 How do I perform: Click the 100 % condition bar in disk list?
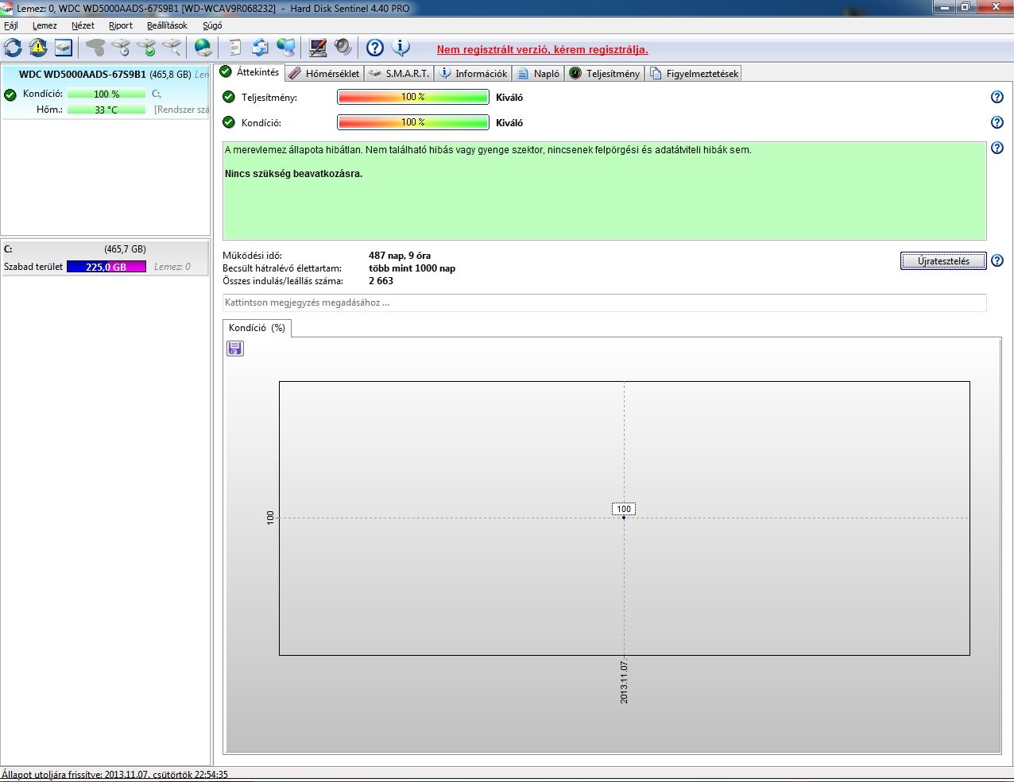click(x=106, y=94)
